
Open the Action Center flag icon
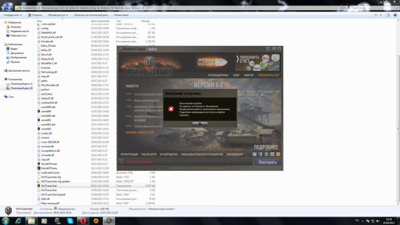click(367, 221)
